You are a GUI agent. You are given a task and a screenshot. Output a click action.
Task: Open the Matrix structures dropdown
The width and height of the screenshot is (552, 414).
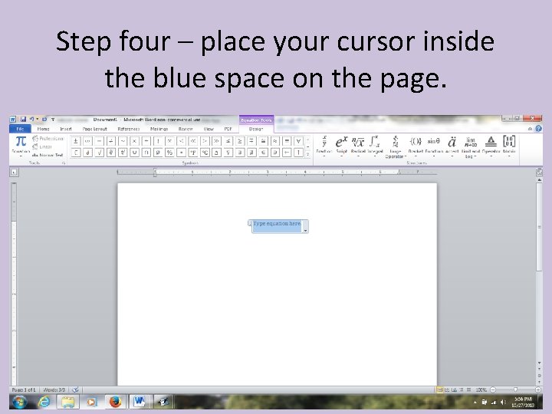click(509, 146)
